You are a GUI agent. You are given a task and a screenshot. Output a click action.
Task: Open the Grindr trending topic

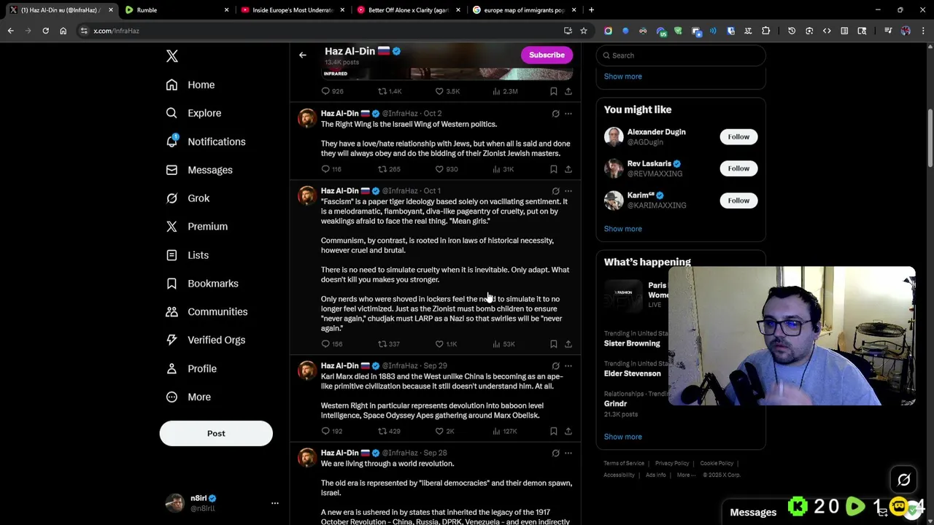(615, 403)
